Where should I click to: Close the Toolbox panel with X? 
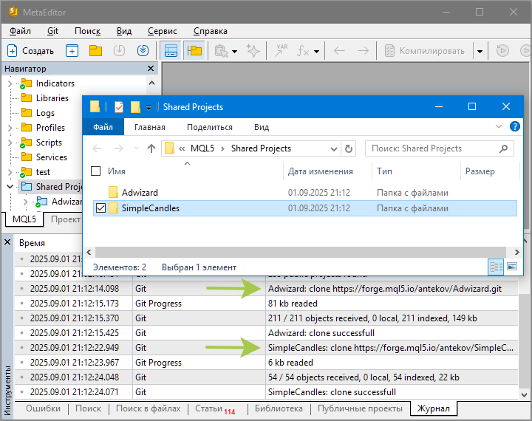coord(7,242)
